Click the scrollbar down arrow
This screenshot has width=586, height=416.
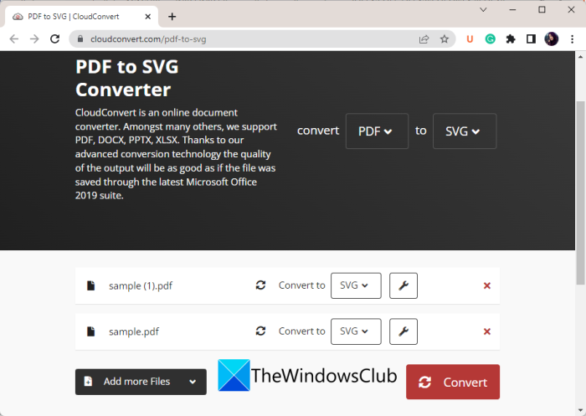[x=580, y=411]
